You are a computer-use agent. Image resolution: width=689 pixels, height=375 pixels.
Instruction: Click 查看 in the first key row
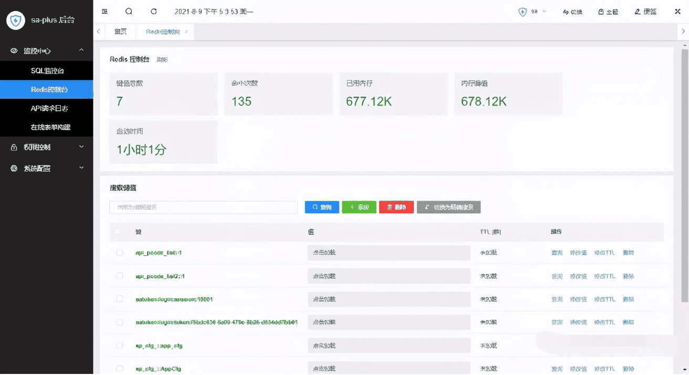click(x=557, y=253)
